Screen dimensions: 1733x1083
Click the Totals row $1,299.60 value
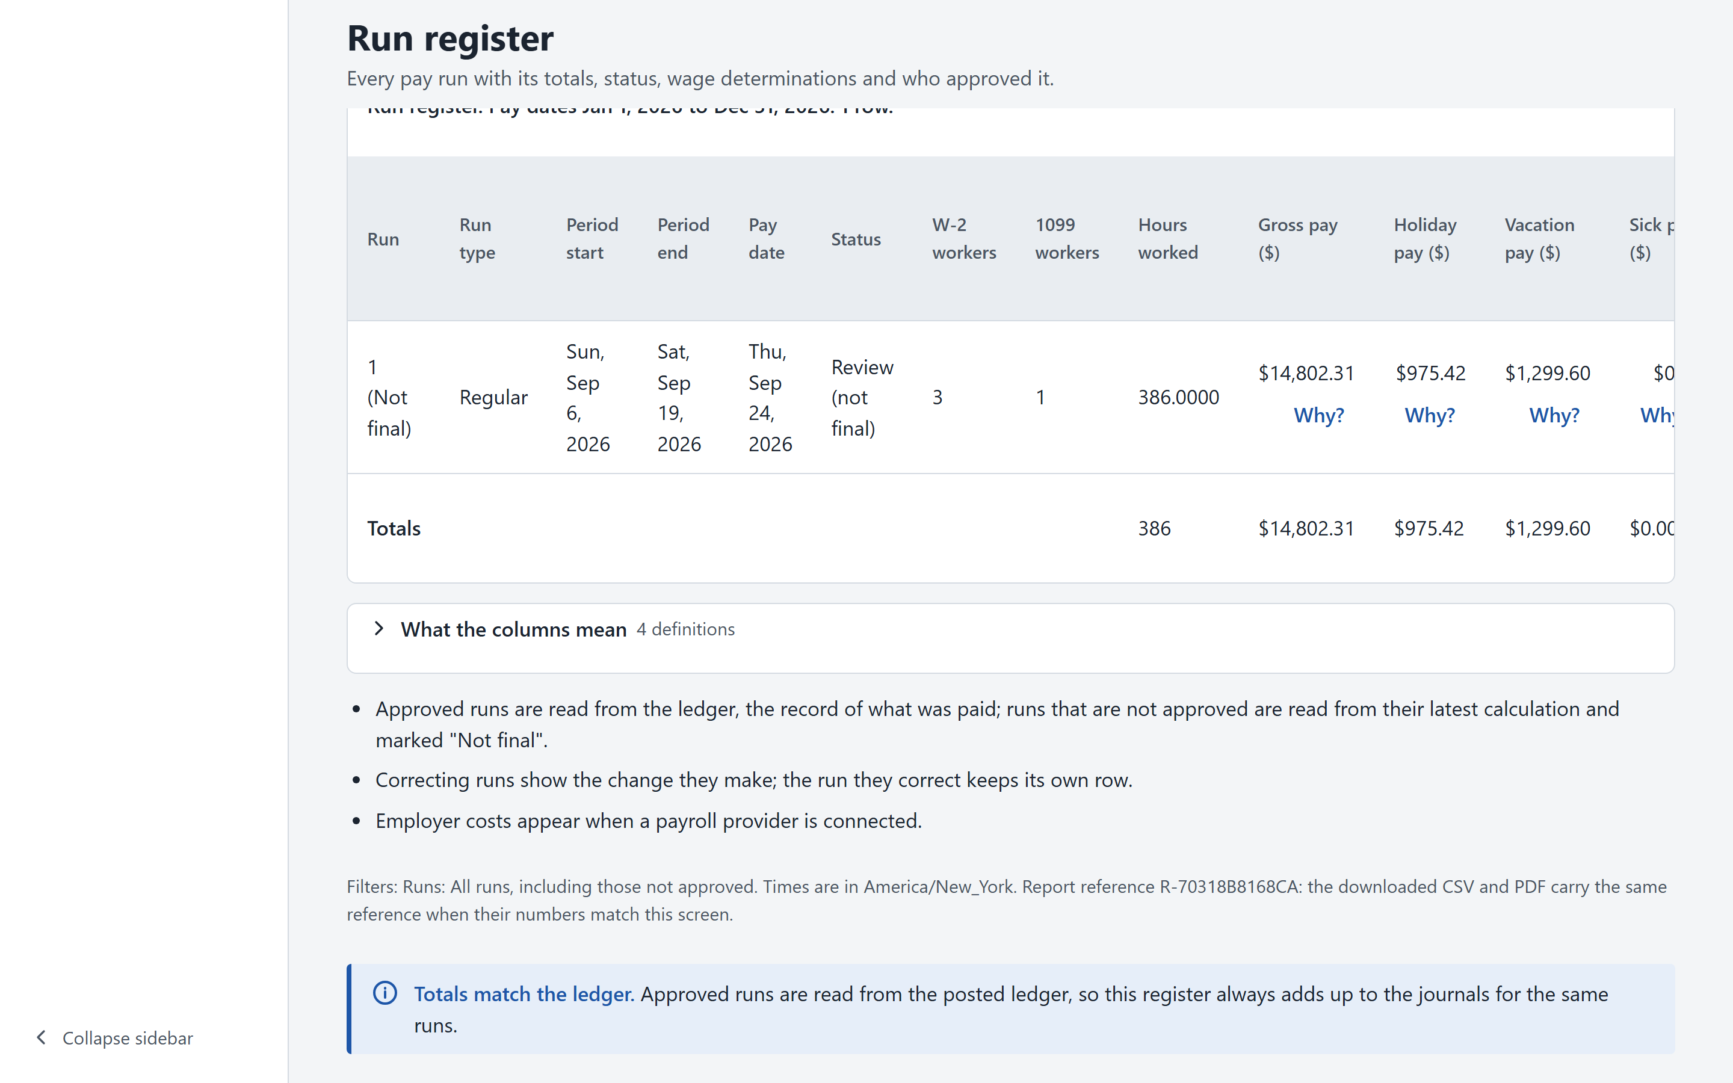coord(1548,529)
